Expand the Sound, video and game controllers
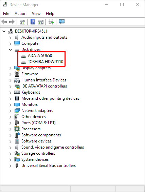This screenshot has height=192, width=145. click(x=11, y=148)
